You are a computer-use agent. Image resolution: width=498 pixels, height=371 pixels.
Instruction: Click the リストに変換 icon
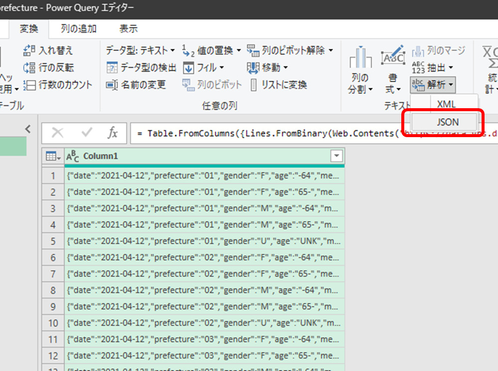click(253, 85)
